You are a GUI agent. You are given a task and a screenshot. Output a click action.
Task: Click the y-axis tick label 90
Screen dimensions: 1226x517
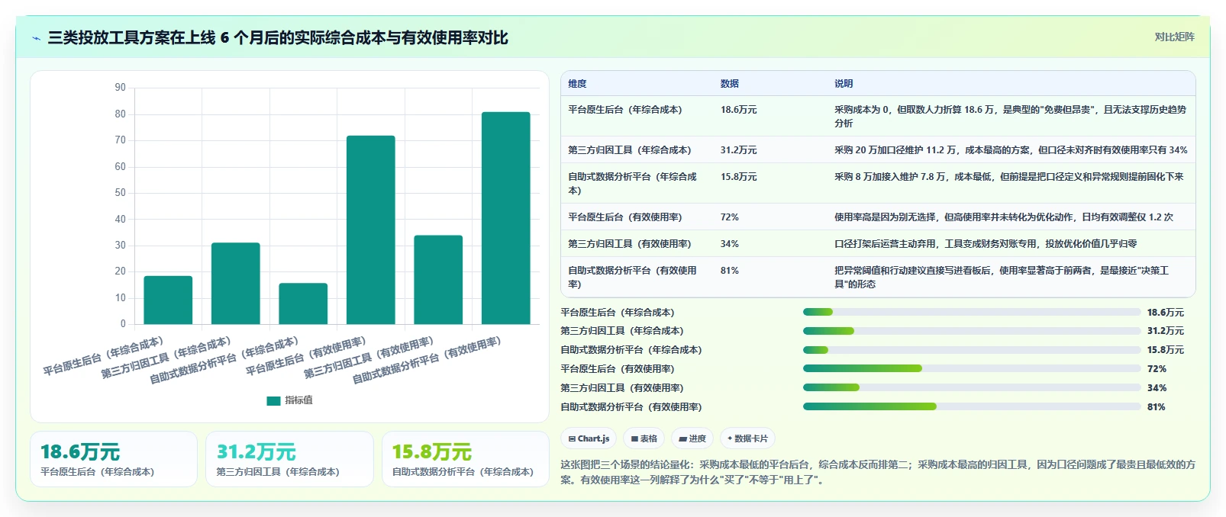point(121,88)
